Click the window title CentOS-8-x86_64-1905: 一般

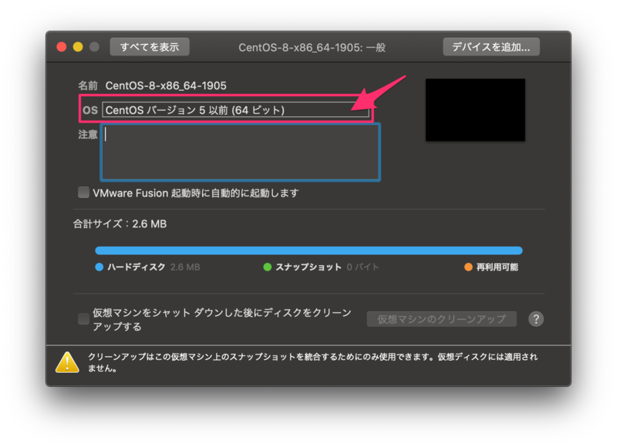tap(312, 48)
